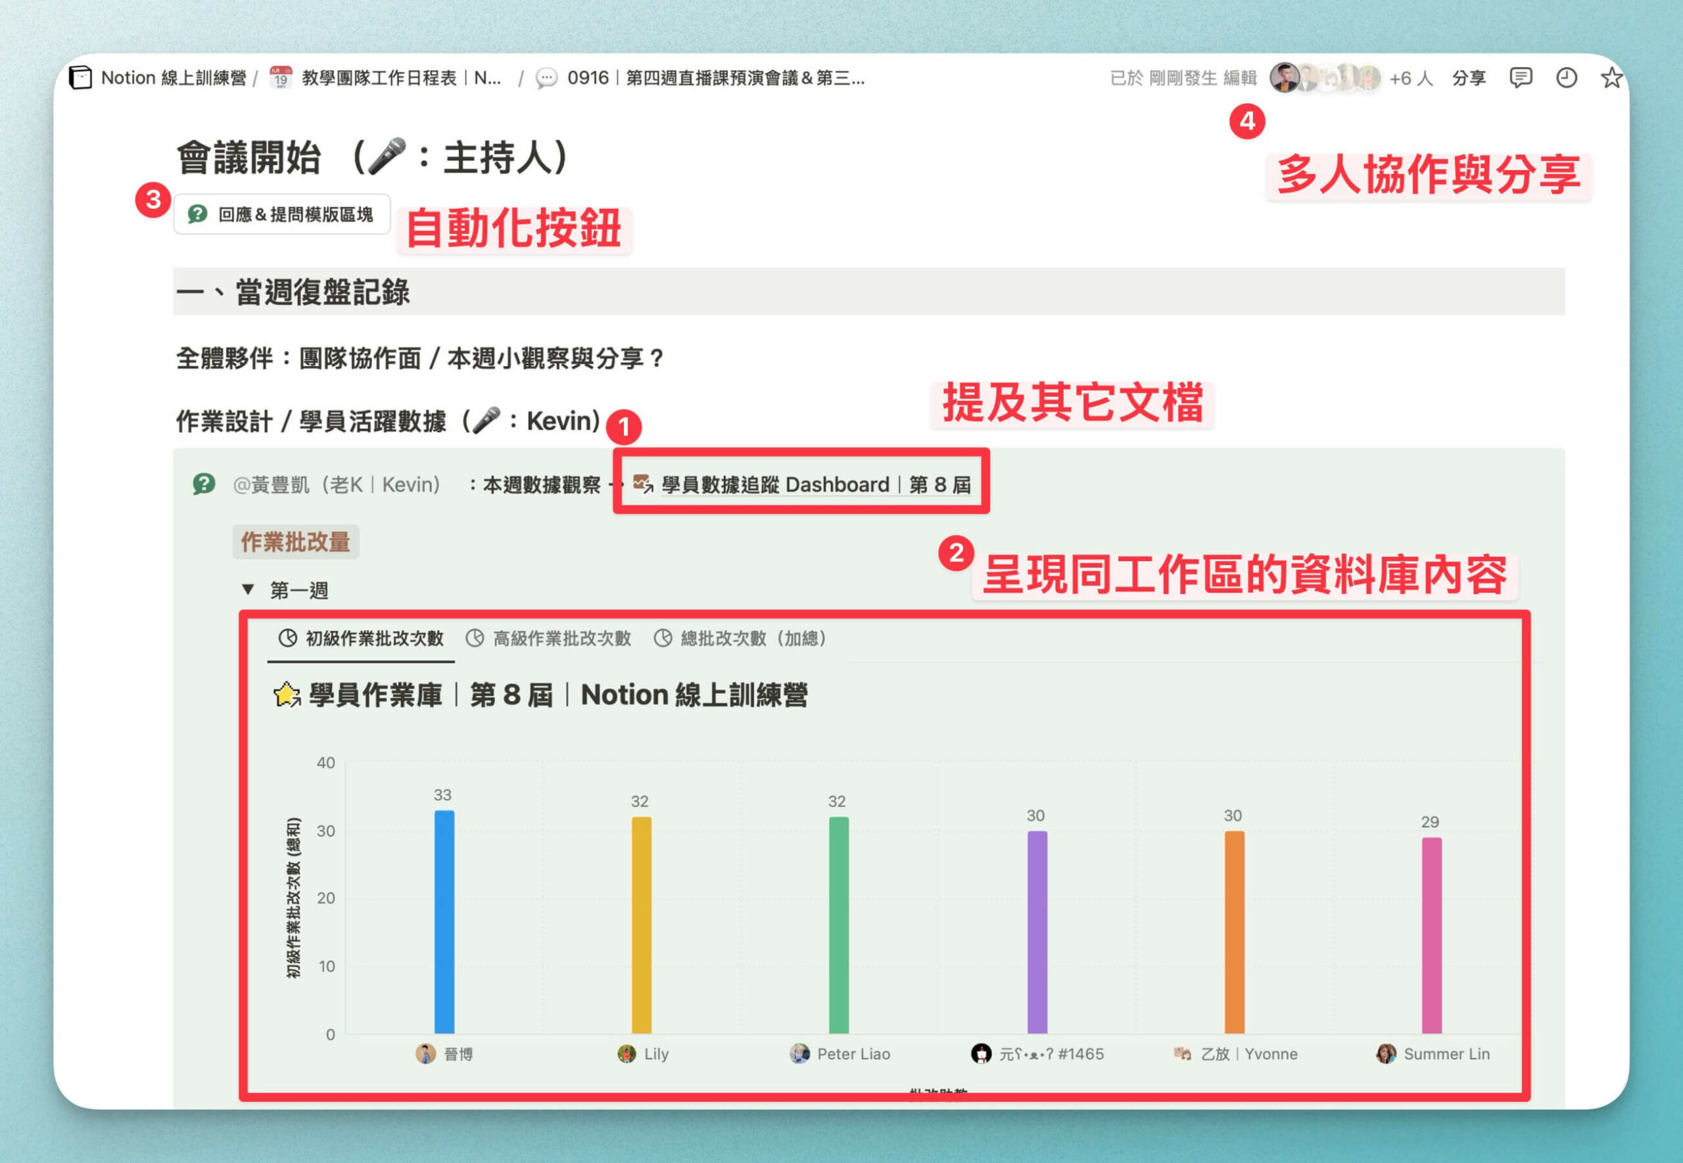The height and width of the screenshot is (1163, 1683).
Task: Click Peter Liao's avatar under the chart
Action: (799, 1054)
